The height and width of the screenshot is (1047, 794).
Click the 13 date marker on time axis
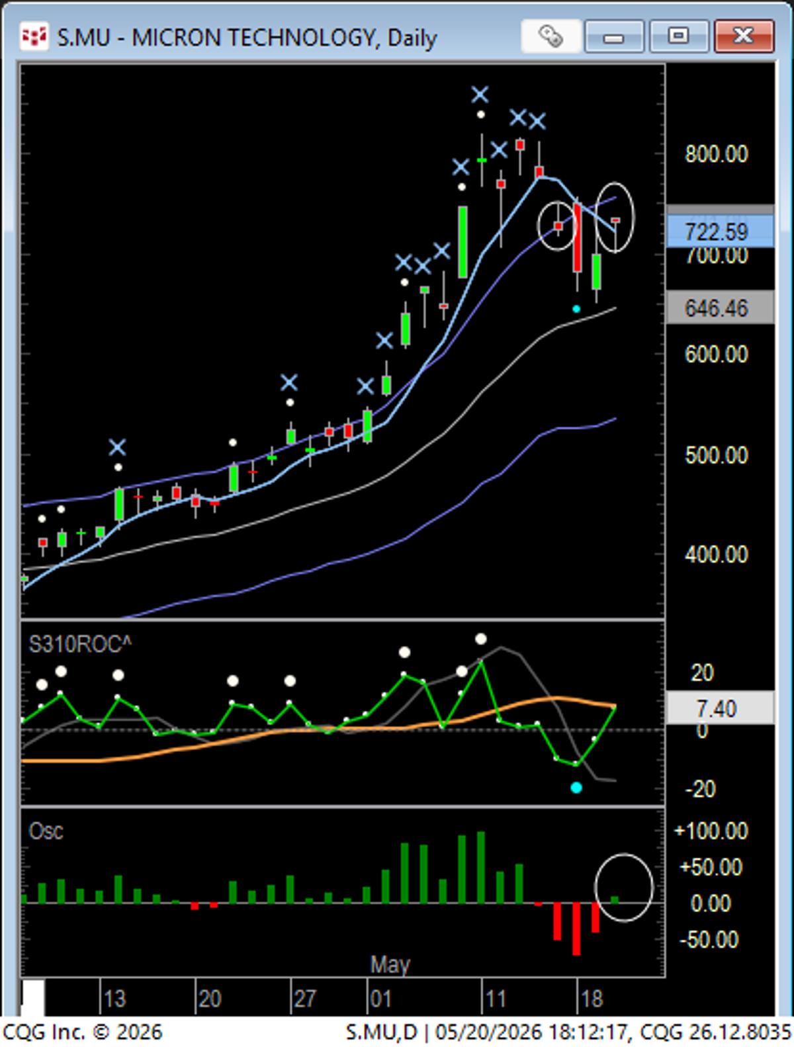click(114, 999)
